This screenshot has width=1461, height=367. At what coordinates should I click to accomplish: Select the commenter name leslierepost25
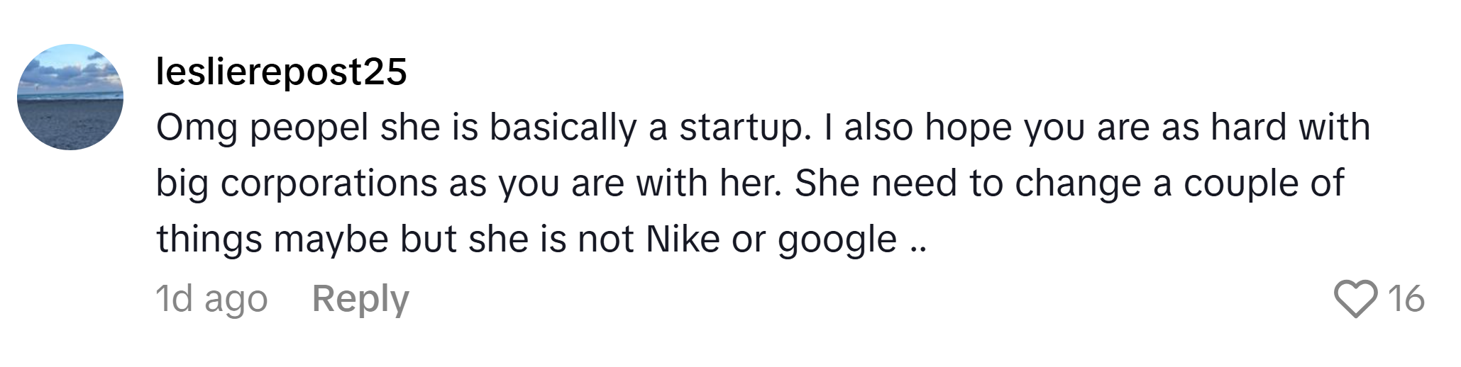point(281,72)
